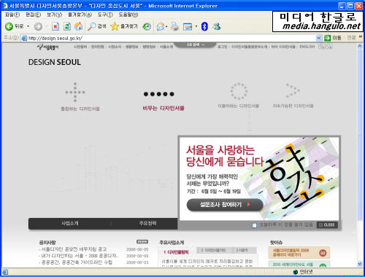Viewport: 365px width, 277px height.
Task: Click the 서울디자인올림픽 2008 orange banner
Action: 299,253
